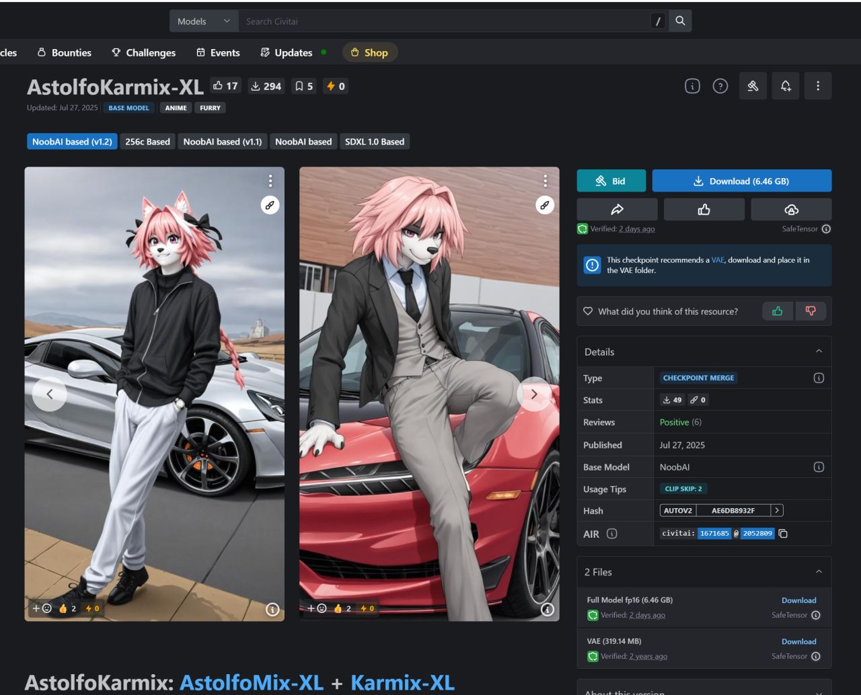
Task: Open the Updates nav item
Action: 287,52
